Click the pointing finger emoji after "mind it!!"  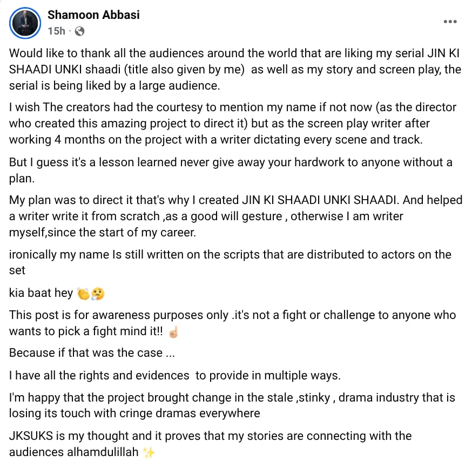point(173,332)
